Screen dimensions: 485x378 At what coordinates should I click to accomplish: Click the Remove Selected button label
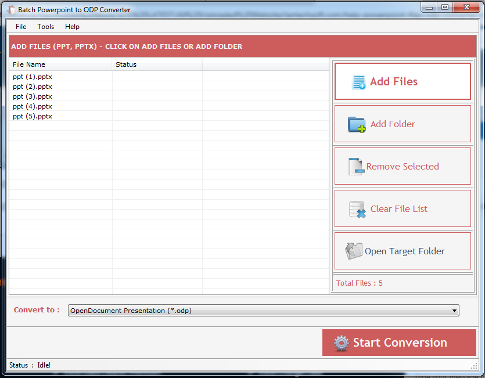403,167
